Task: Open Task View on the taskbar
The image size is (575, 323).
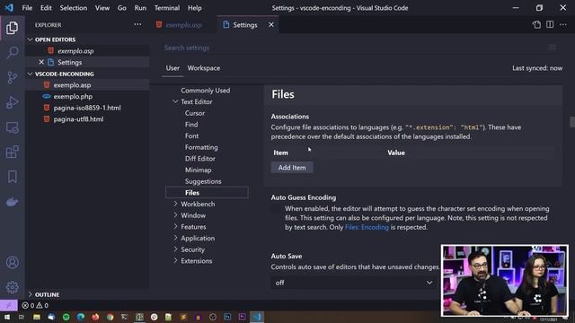Action: [x=22, y=317]
